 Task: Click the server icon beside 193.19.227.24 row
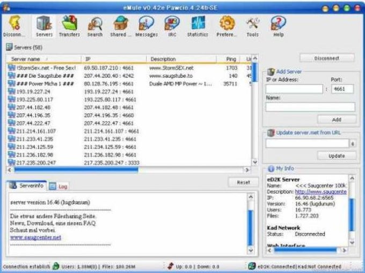coord(12,91)
